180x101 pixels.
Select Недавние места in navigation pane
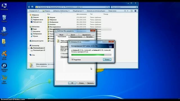click(37, 20)
